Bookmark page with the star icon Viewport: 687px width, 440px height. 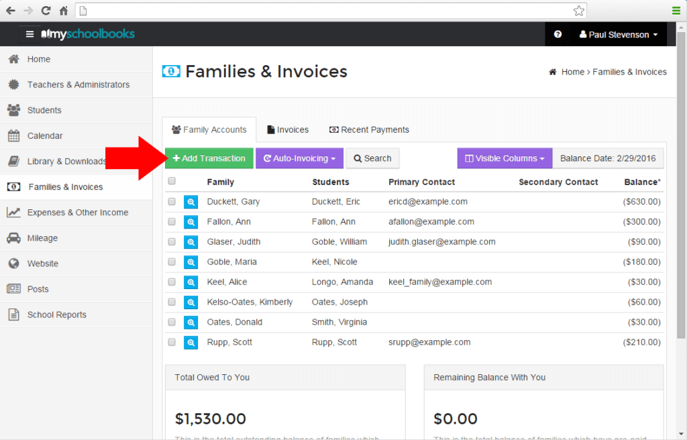[578, 11]
